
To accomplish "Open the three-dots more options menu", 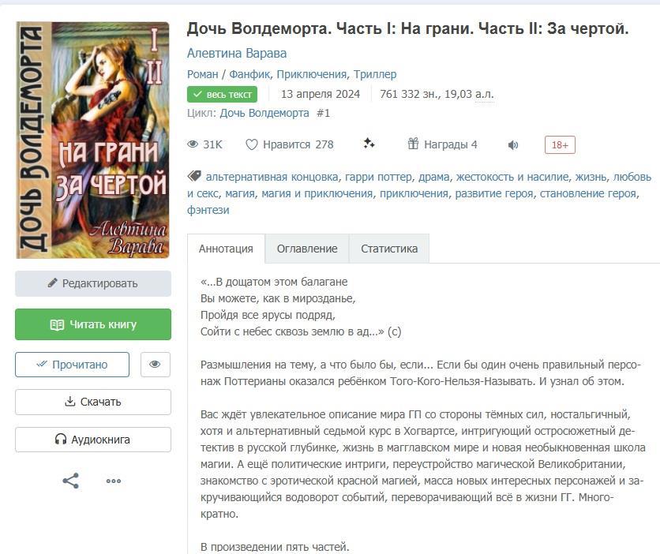I will click(x=114, y=481).
